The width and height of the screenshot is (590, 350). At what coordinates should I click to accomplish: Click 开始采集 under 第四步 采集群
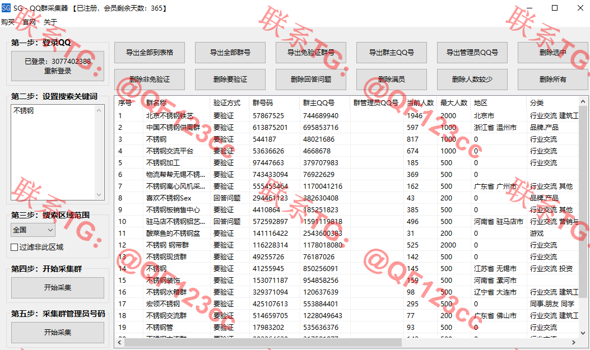click(58, 288)
